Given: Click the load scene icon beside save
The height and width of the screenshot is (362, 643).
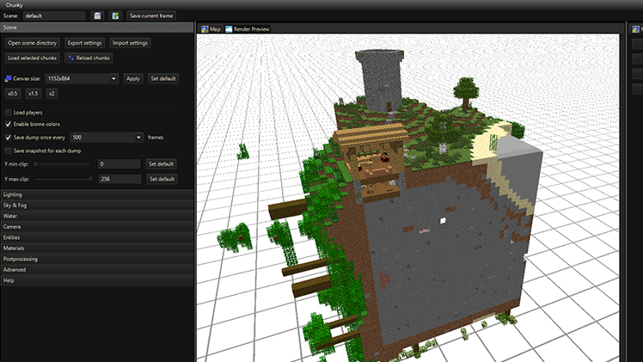Looking at the screenshot, I should 114,15.
